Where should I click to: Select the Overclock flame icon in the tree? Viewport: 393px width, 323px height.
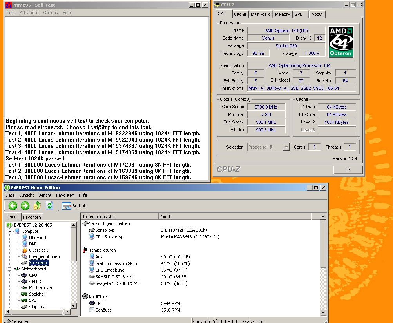click(x=25, y=250)
